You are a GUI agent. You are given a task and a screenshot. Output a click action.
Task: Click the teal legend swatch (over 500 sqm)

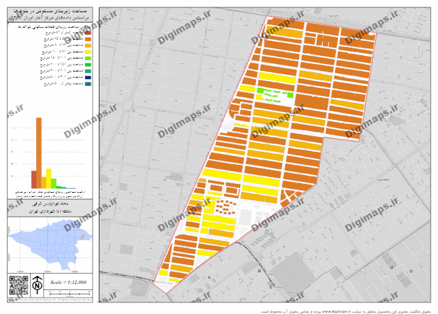88,84
